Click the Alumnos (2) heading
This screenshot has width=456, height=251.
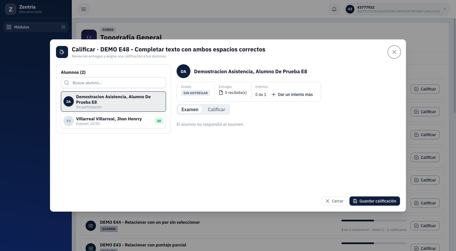click(x=73, y=72)
